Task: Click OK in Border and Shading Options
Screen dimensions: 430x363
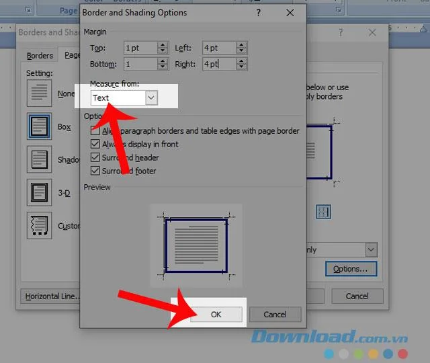Action: tap(216, 314)
